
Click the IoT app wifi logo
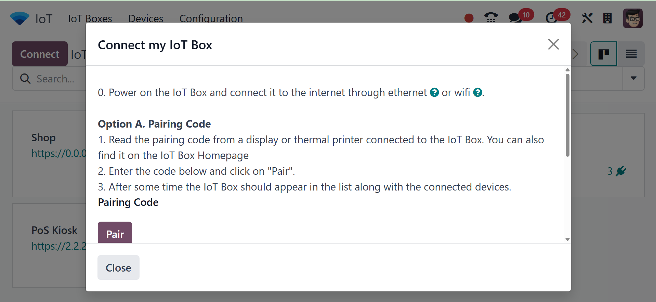click(x=19, y=18)
